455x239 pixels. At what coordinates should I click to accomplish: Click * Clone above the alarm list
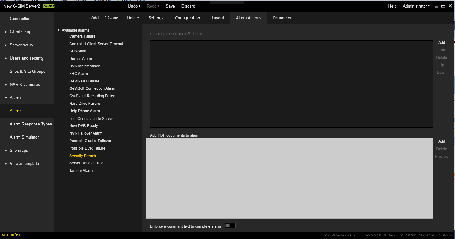[111, 18]
